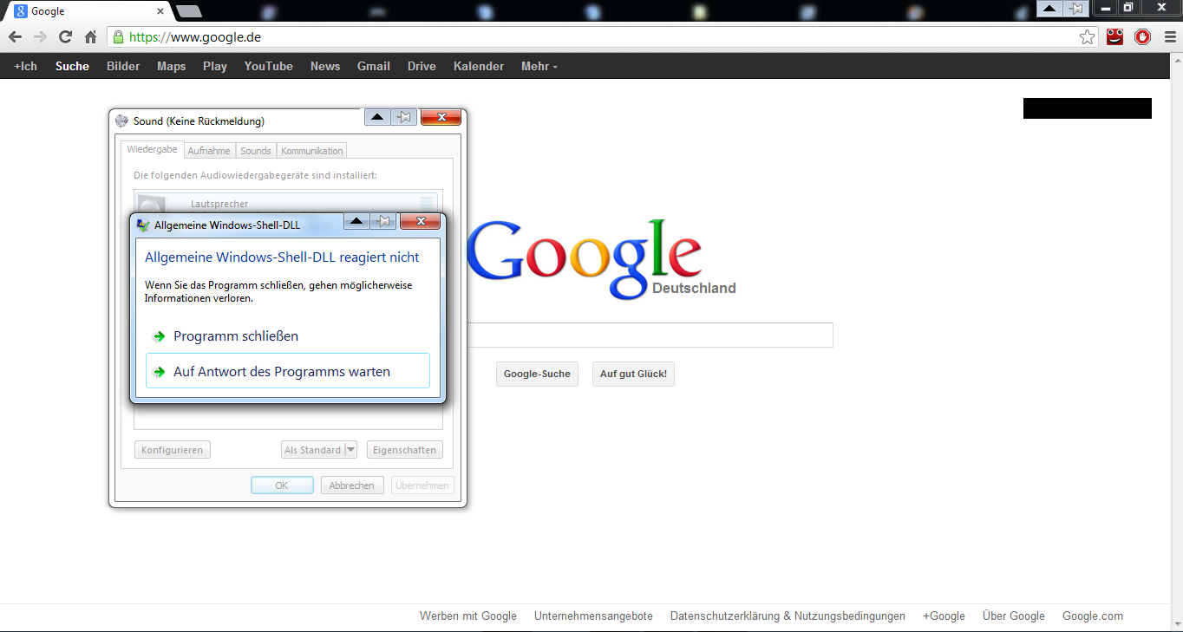Open the Sounds tab

(x=256, y=151)
